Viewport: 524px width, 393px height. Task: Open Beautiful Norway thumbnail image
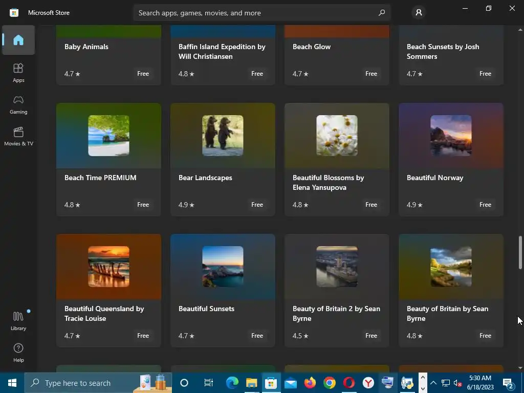click(451, 136)
